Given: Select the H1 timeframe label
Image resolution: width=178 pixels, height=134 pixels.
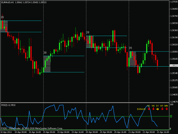Looking at the screenshot, I should click(x=148, y=106).
